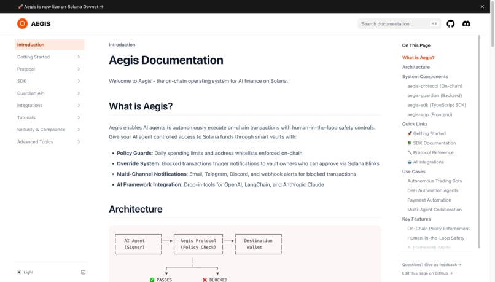Go to On-Chain Policy Enforcement anchor
Viewport: 495px width, 282px height.
[438, 229]
